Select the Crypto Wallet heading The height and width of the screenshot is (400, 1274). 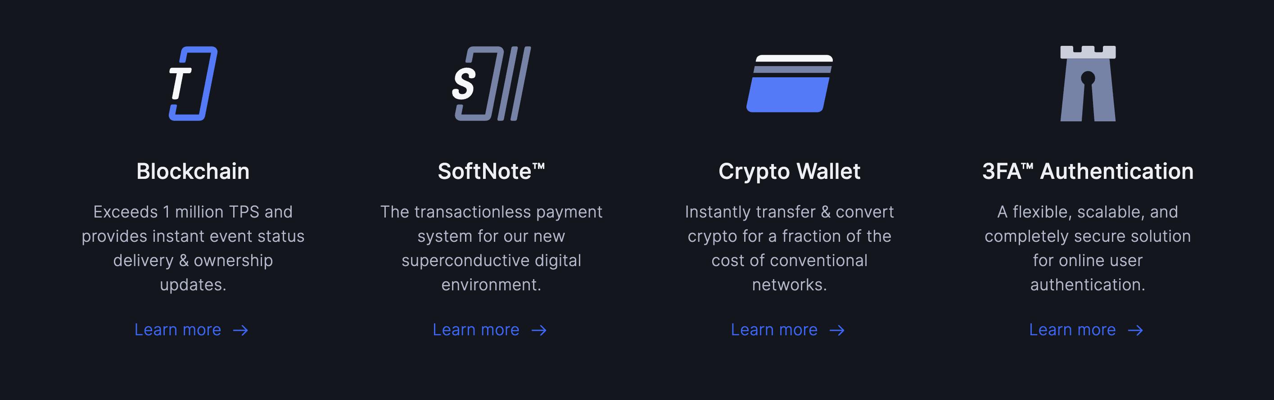[x=789, y=172]
